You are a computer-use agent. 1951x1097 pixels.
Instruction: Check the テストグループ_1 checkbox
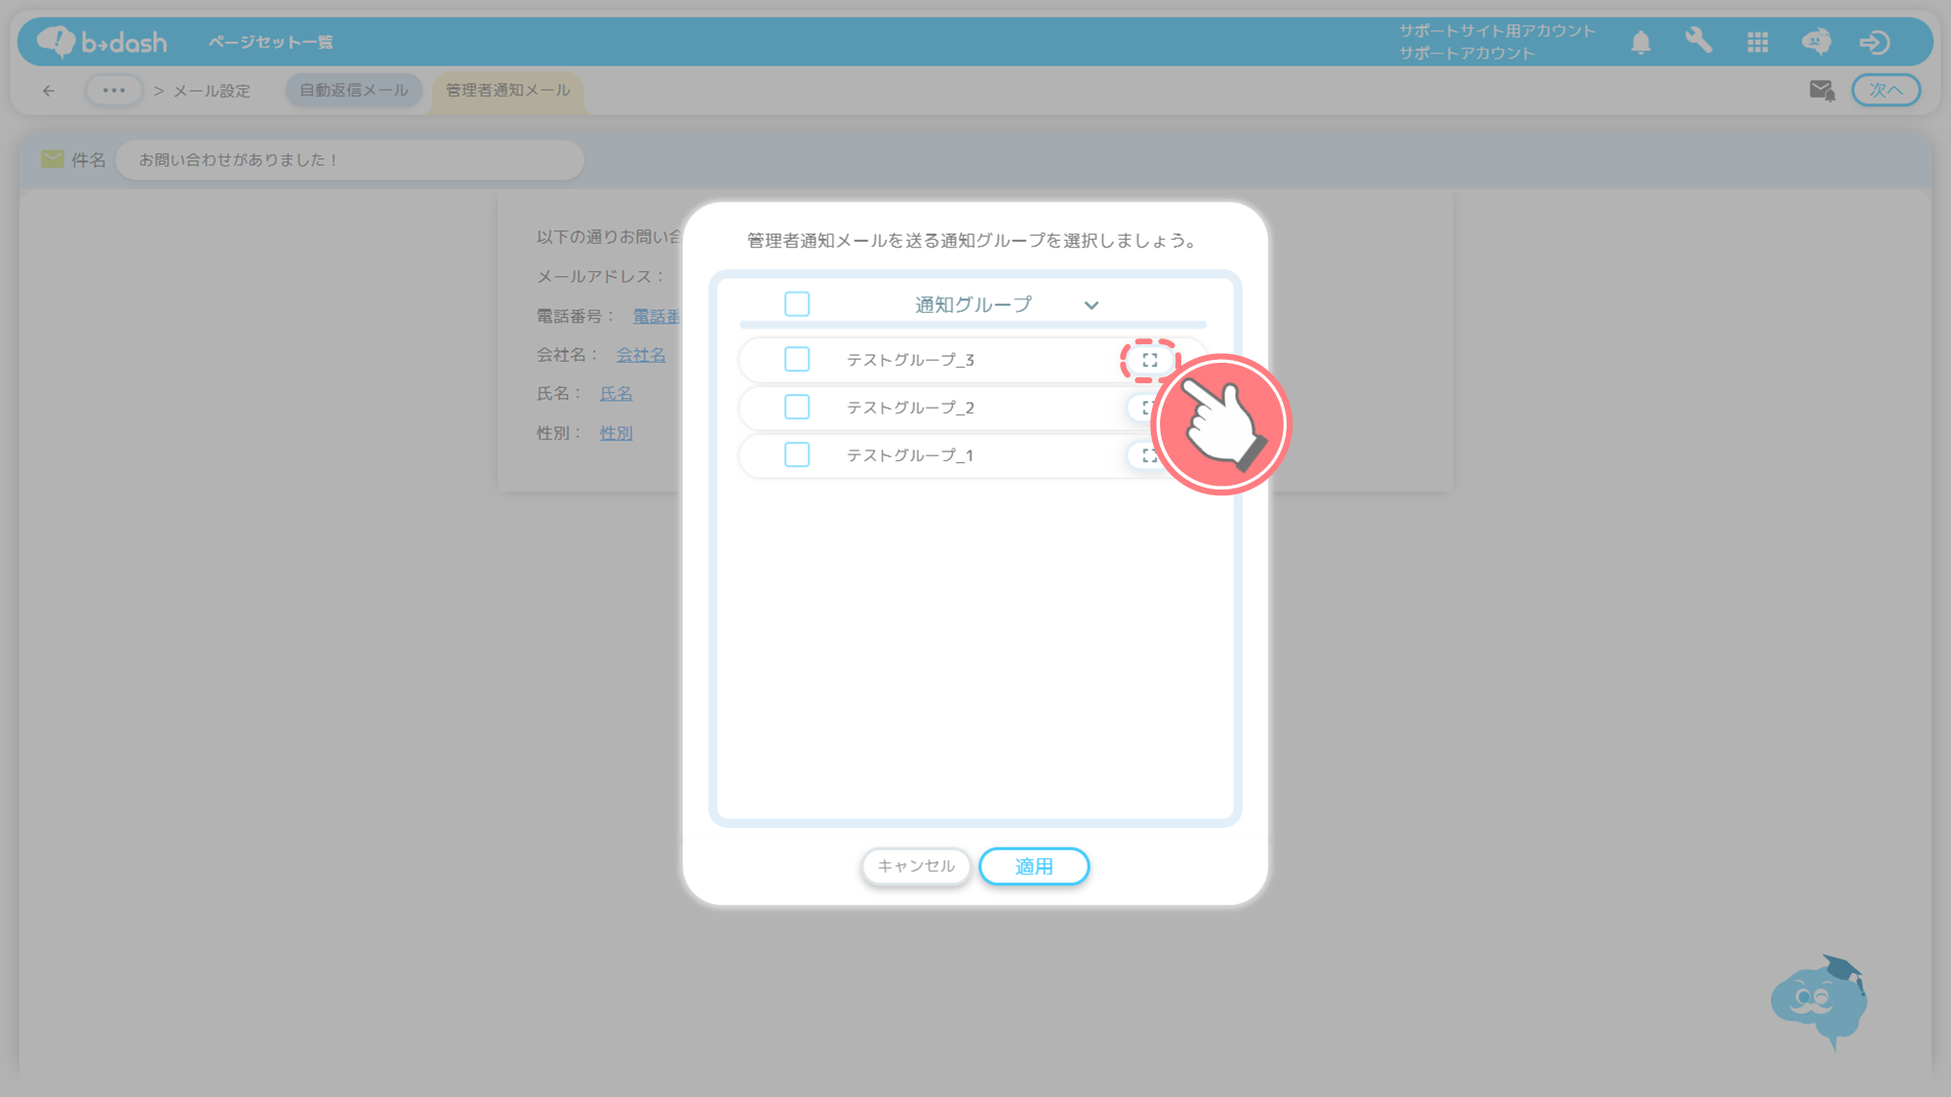coord(797,454)
